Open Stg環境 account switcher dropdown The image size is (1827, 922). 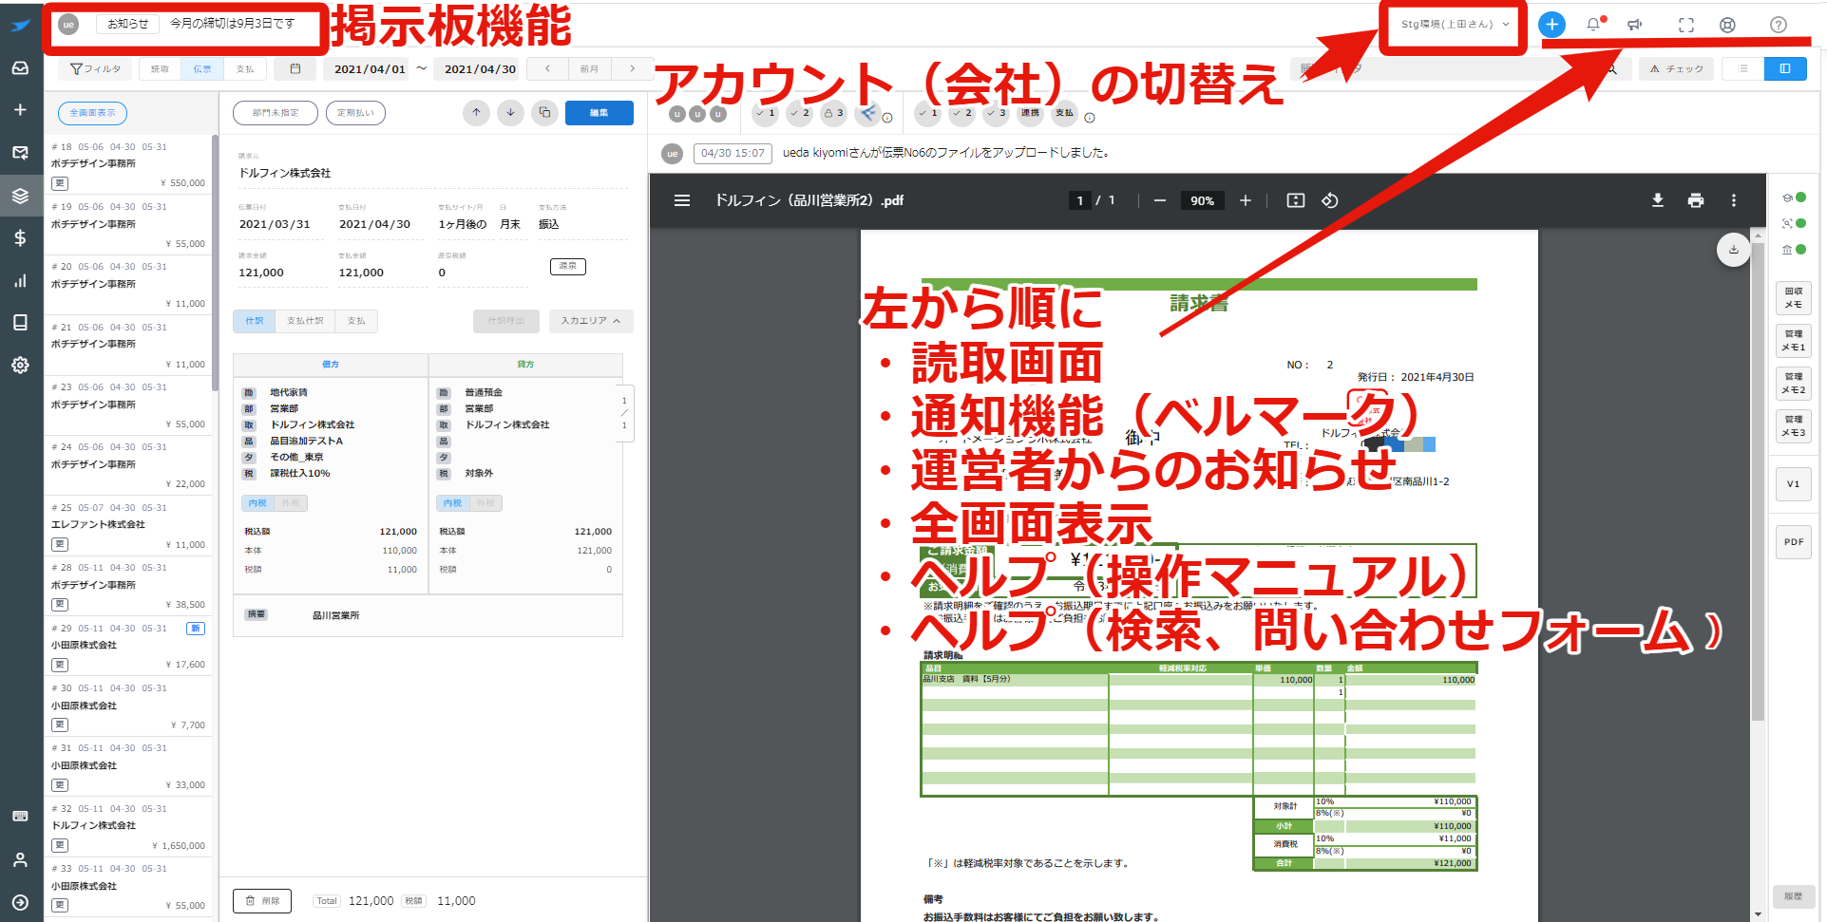pos(1455,25)
